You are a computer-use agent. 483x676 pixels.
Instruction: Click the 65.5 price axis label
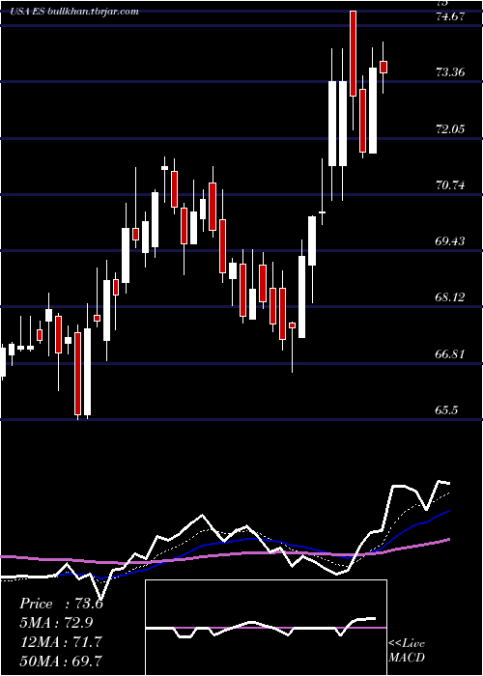pos(446,410)
